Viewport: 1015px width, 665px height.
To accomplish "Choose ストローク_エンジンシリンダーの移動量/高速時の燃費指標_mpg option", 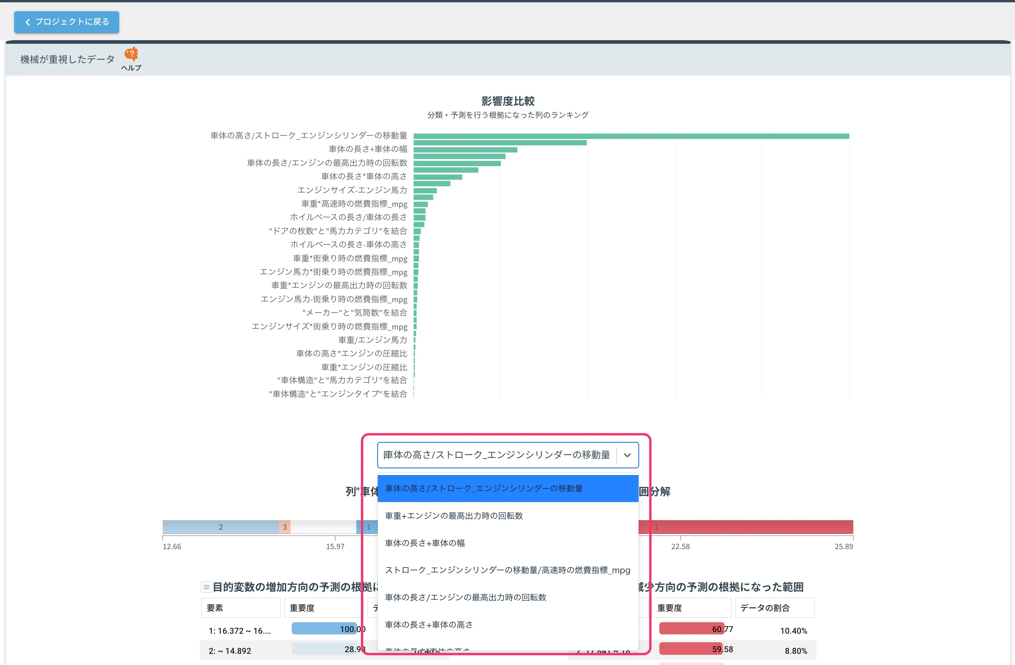I will click(x=507, y=571).
